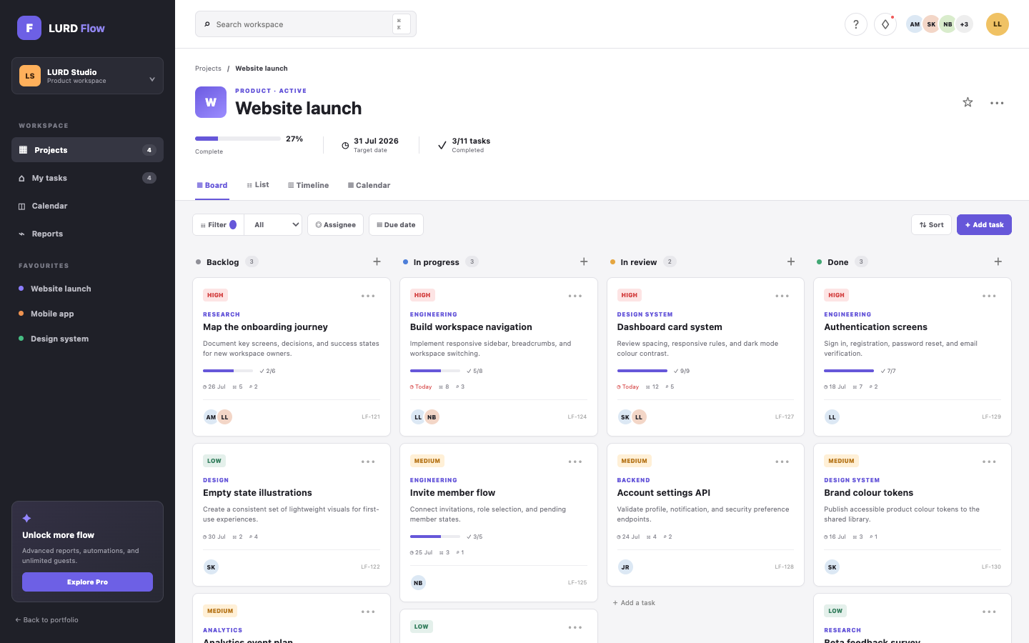Click the SK member avatar in top bar

(x=931, y=24)
